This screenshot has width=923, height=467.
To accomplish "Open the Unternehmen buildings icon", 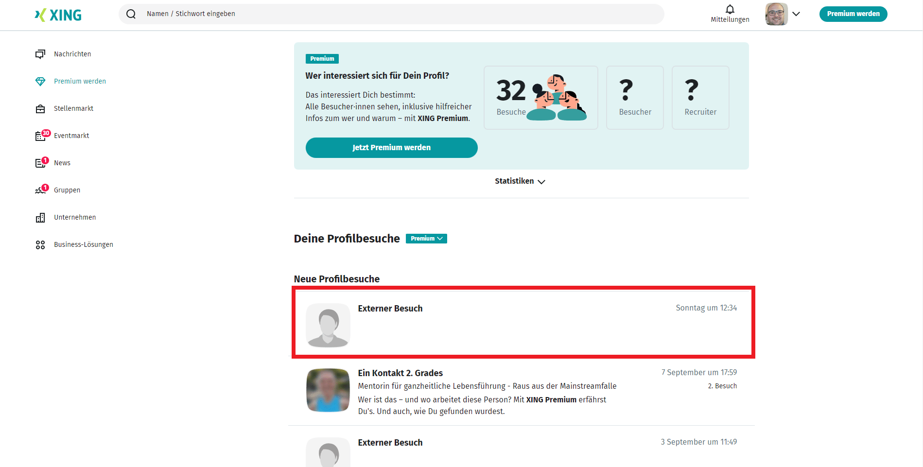I will tap(40, 217).
